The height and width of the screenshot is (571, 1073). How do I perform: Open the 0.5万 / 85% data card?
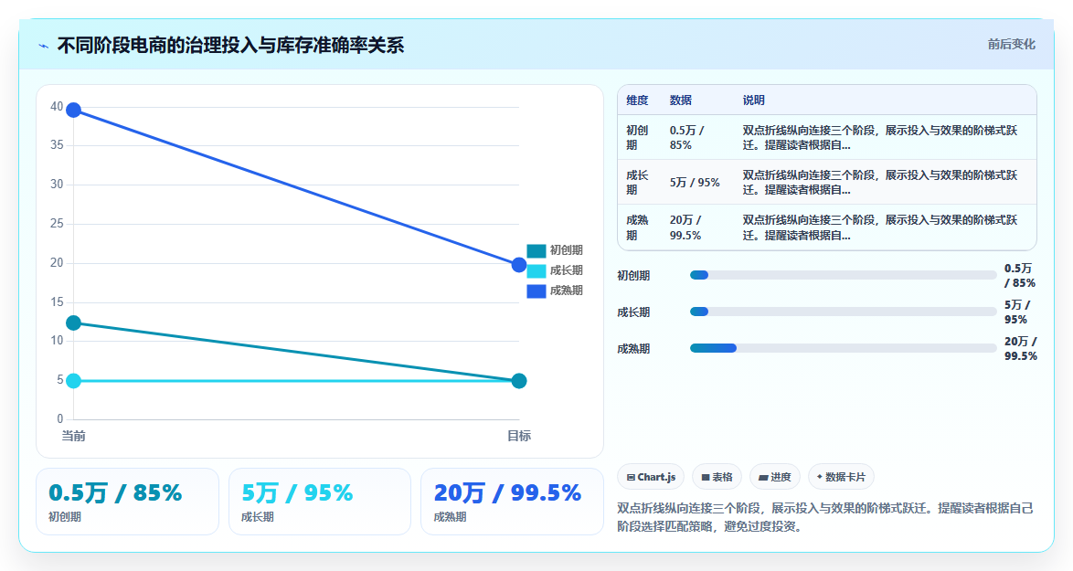point(127,502)
